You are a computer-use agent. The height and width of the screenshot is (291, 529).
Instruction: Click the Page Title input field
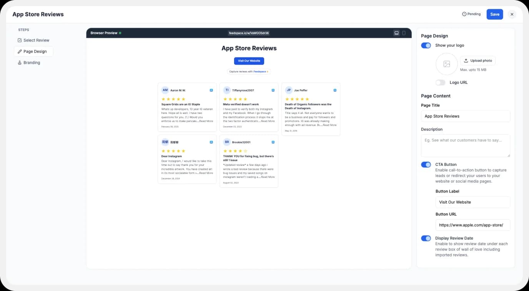[x=465, y=116]
